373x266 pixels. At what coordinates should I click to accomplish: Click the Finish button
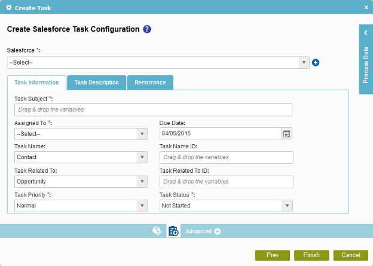click(311, 255)
